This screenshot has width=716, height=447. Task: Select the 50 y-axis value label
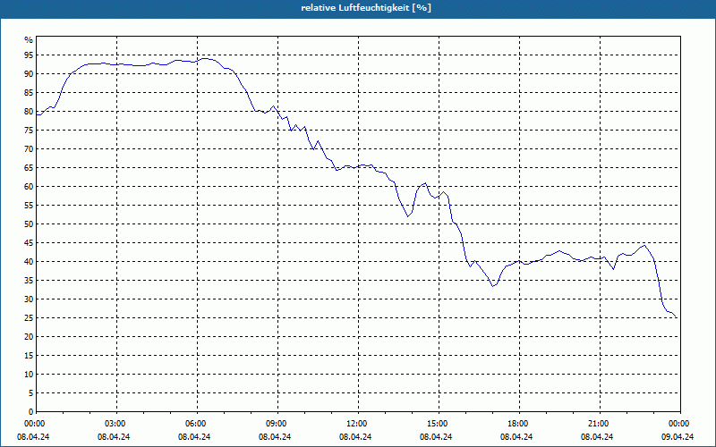point(29,224)
